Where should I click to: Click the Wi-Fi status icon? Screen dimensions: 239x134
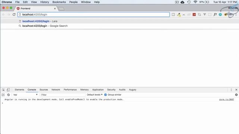195,2
